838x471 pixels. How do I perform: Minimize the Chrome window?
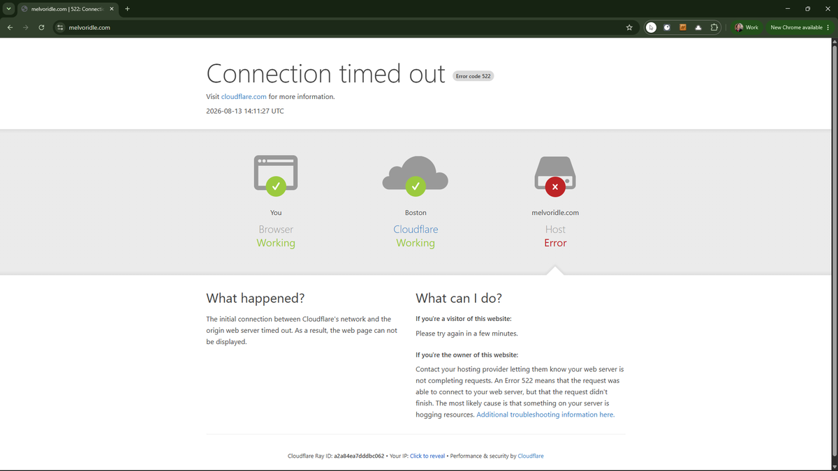(x=787, y=8)
